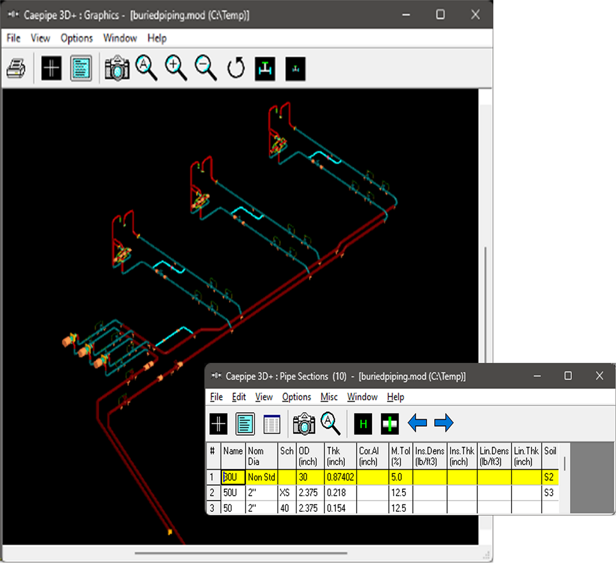The image size is (616, 563).
Task: Open the list table icon in Pipe Sections toolbar
Action: click(272, 424)
